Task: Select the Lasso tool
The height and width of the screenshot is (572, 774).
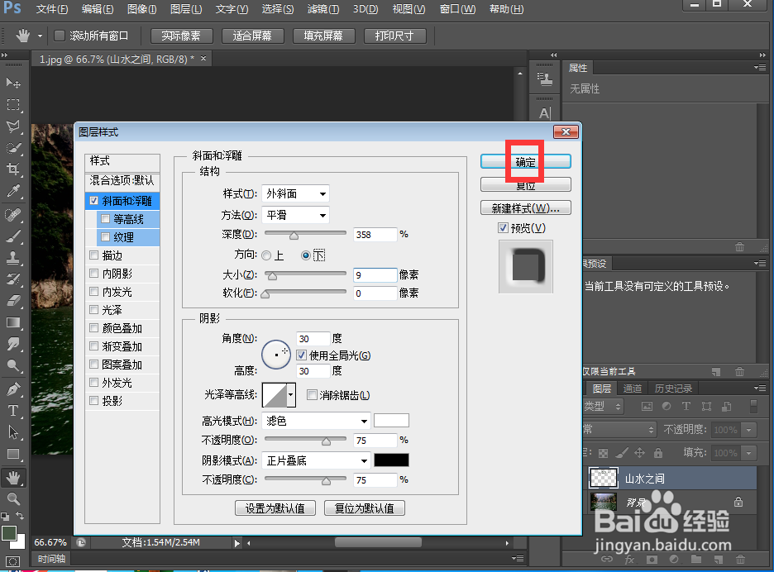Action: (13, 126)
